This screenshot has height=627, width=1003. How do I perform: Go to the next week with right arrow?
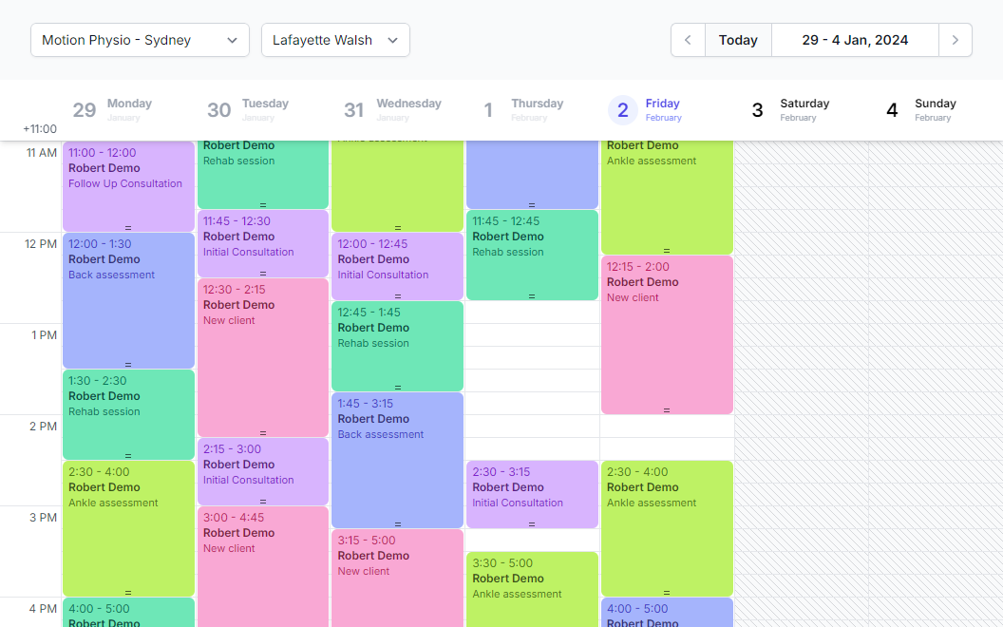(x=955, y=40)
